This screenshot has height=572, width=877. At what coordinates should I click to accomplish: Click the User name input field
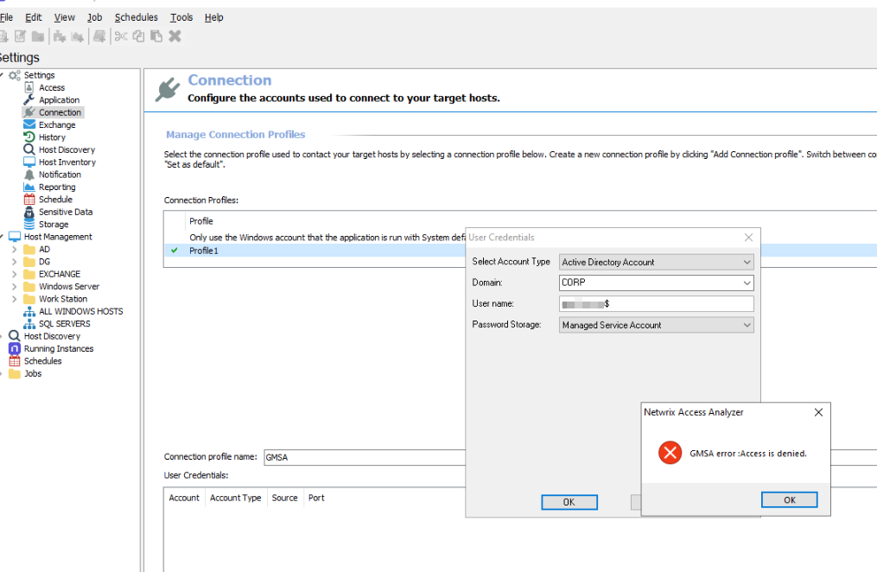(656, 303)
